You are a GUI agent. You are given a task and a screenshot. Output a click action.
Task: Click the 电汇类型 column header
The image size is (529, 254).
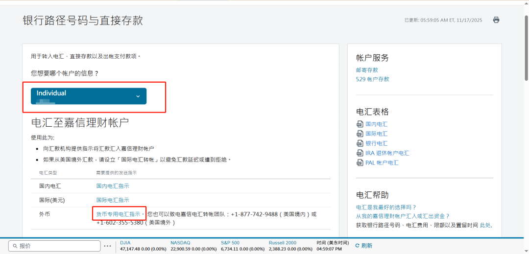[48, 173]
